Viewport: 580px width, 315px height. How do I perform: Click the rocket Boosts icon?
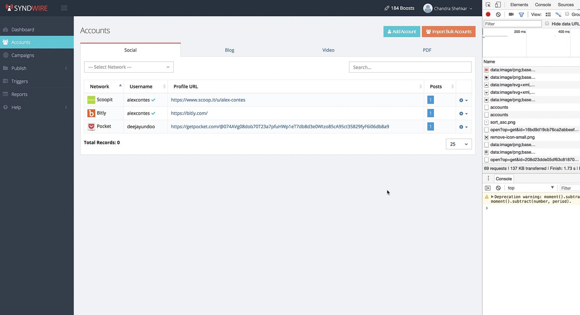[x=387, y=8]
